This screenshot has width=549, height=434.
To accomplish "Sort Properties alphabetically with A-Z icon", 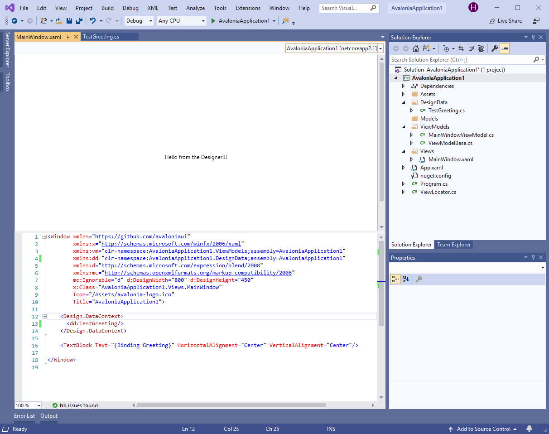I will click(x=406, y=279).
